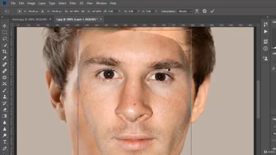Image resolution: width=276 pixels, height=155 pixels.
Task: Switch to warp mode icon
Action: point(197,11)
